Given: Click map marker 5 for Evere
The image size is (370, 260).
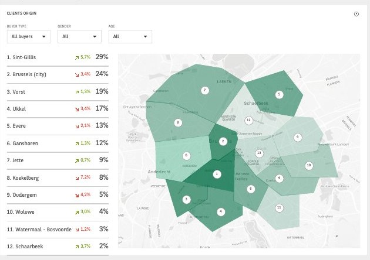Looking at the screenshot, I should tap(279, 95).
